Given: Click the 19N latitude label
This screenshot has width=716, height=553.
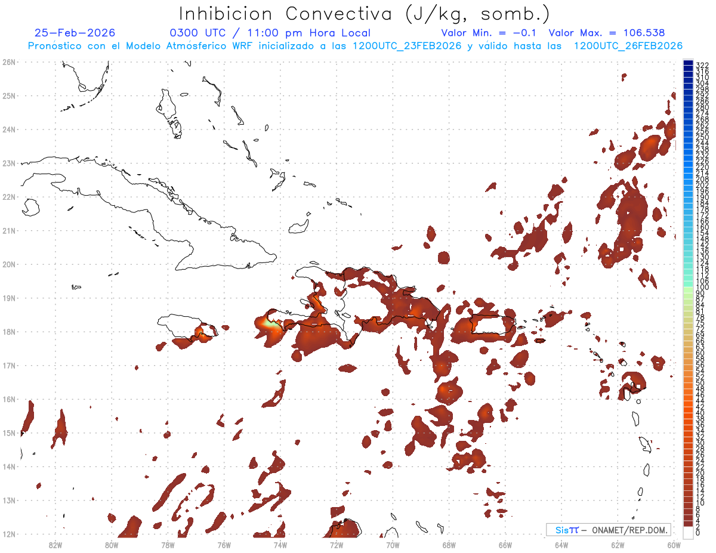Looking at the screenshot, I should tap(9, 298).
